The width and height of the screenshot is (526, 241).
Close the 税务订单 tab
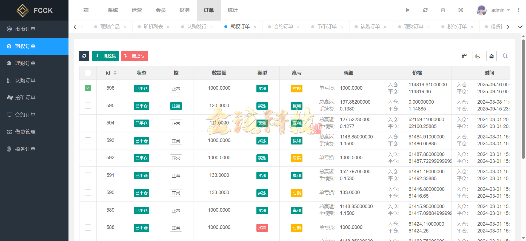[x=472, y=27]
